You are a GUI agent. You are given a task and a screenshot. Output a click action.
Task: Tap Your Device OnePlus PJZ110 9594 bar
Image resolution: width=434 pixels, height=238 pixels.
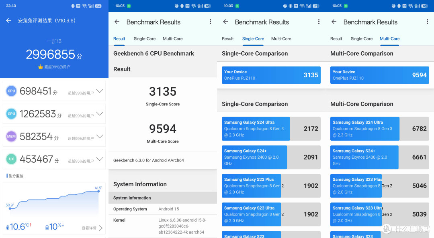380,75
